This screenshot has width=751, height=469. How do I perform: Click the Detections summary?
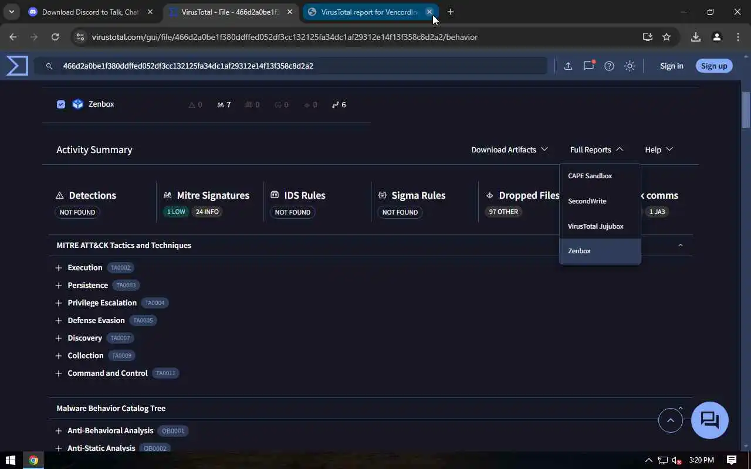86,195
